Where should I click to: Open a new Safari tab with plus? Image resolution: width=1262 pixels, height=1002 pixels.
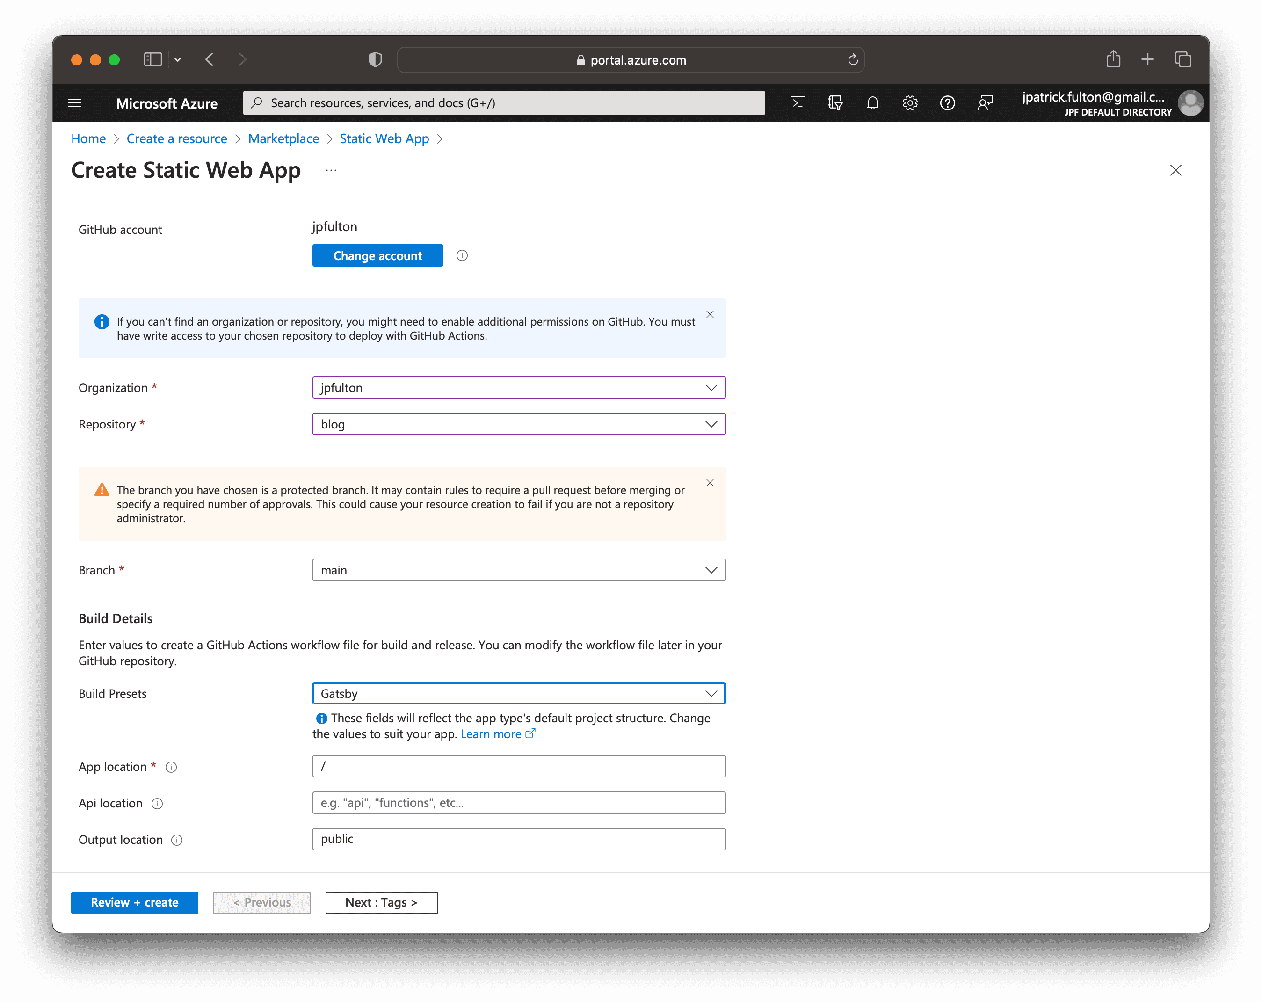[1147, 60]
